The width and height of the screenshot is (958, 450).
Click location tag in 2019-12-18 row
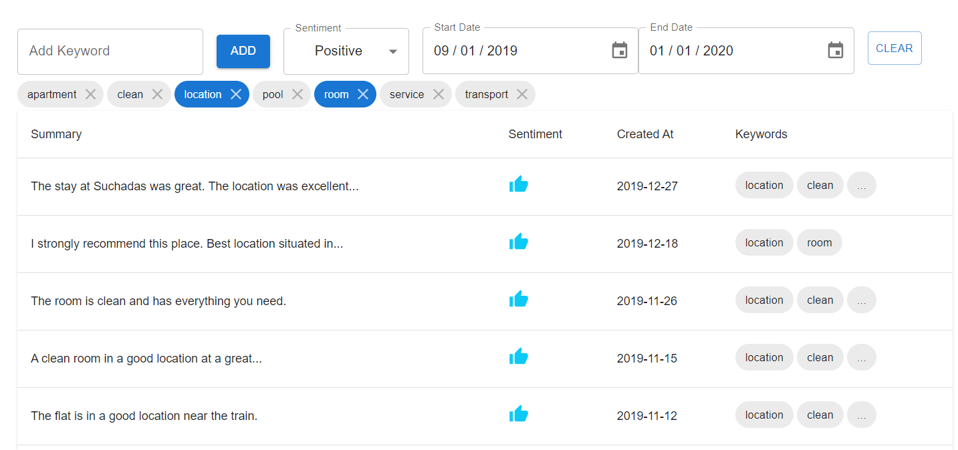[764, 243]
